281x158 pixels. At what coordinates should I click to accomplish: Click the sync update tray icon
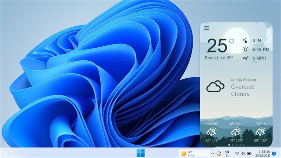click(x=218, y=153)
